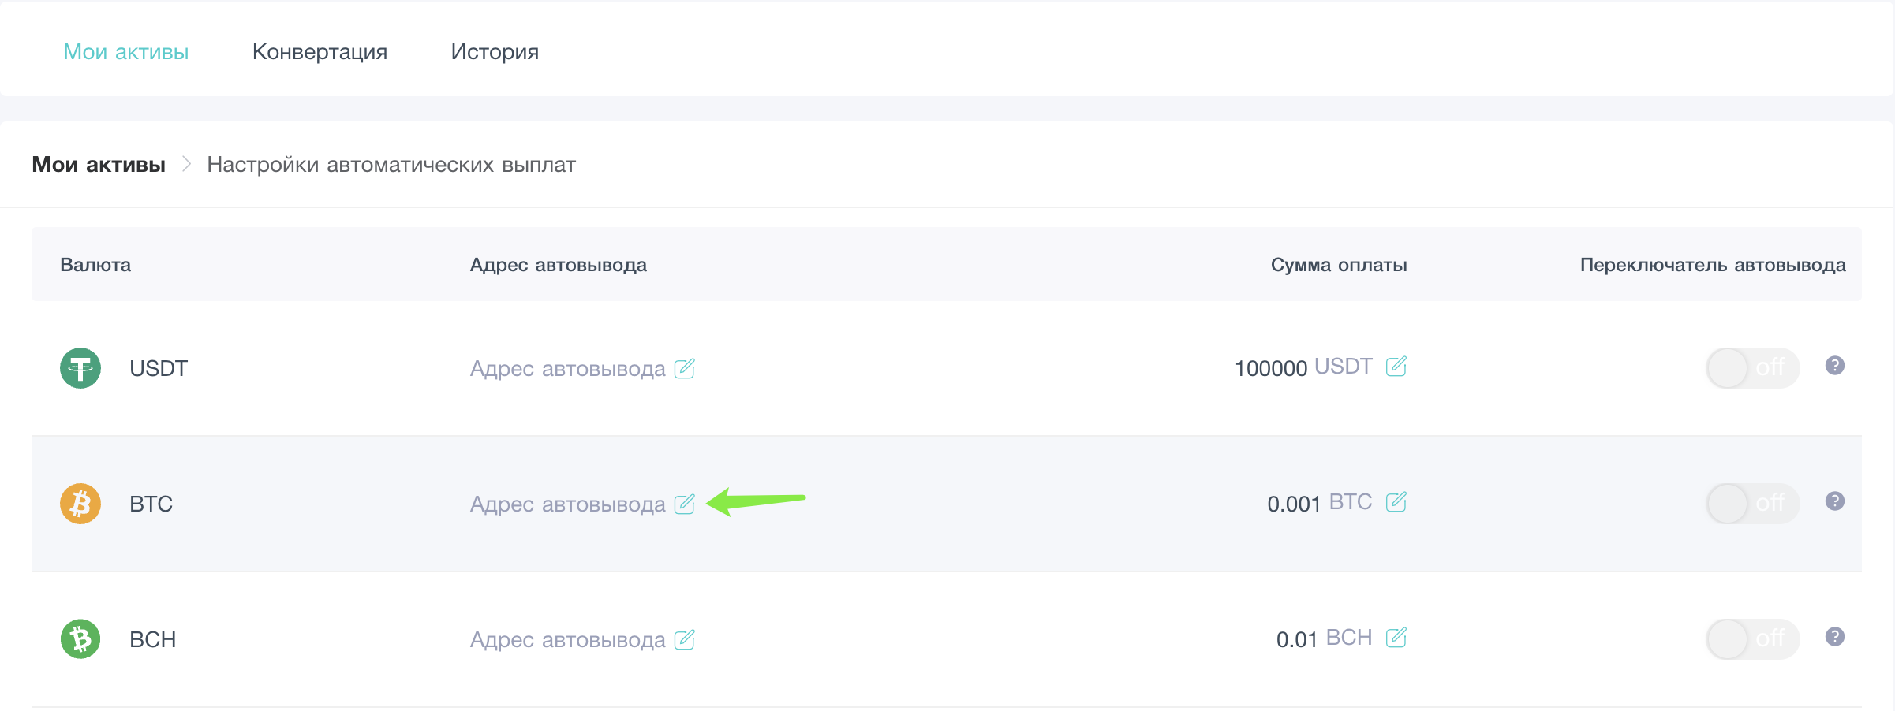Click the BCH Bitcoin Cash coin icon
This screenshot has width=1895, height=711.
coord(80,639)
